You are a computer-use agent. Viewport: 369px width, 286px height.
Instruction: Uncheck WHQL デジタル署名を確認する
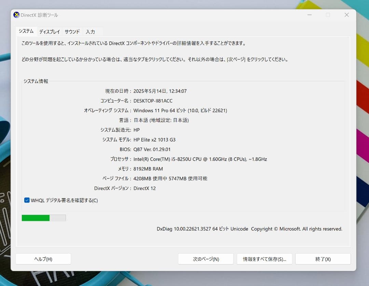[x=27, y=200]
